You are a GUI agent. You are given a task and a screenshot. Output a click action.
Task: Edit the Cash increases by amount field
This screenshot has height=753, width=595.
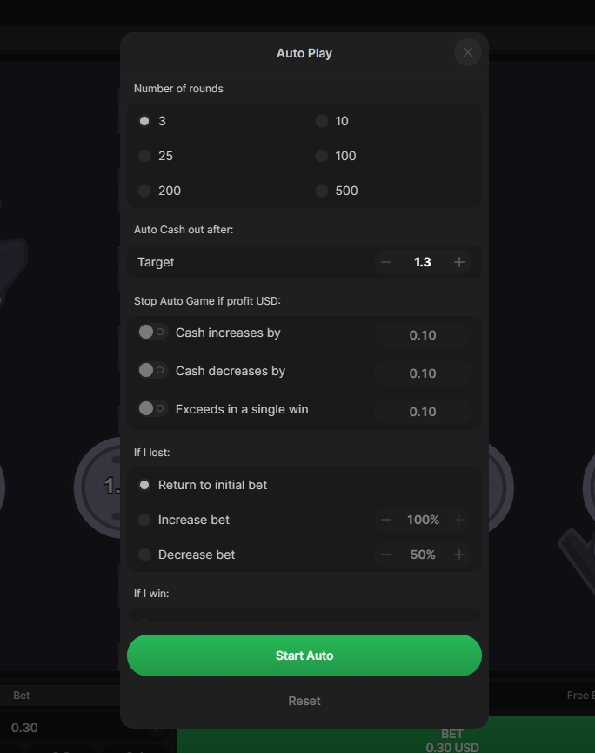click(x=423, y=335)
